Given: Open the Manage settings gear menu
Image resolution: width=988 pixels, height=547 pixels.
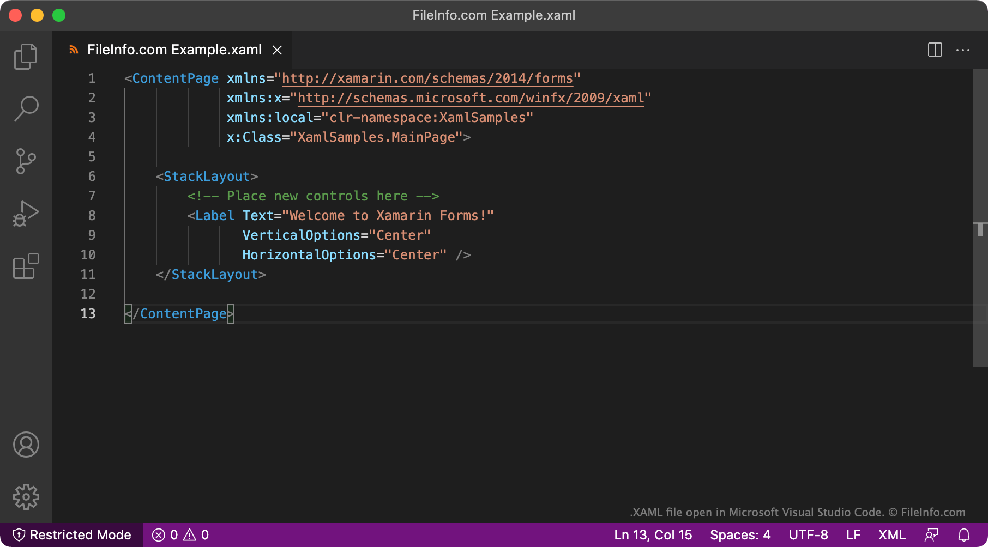Looking at the screenshot, I should [26, 496].
